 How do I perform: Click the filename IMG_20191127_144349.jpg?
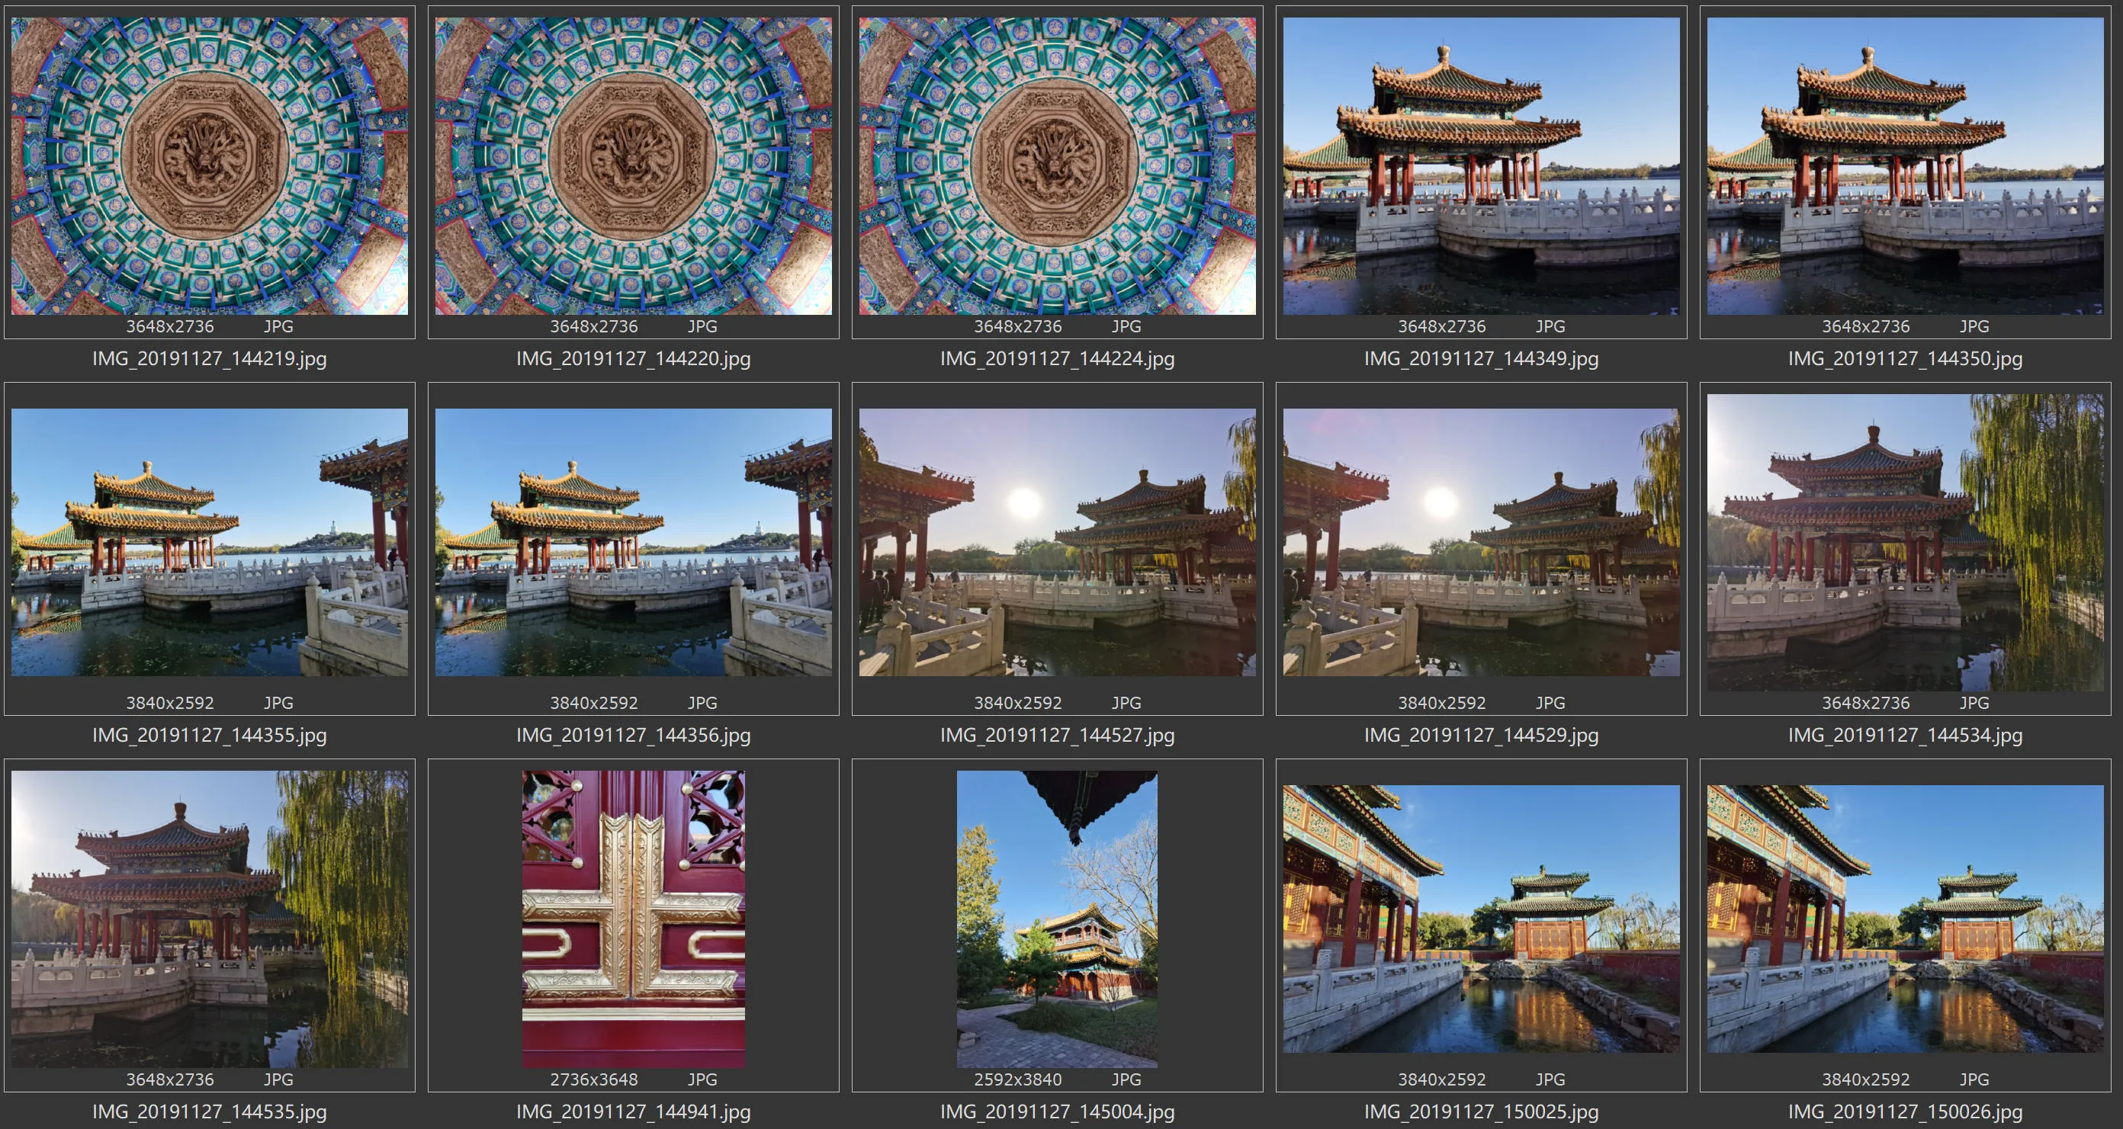(1481, 358)
